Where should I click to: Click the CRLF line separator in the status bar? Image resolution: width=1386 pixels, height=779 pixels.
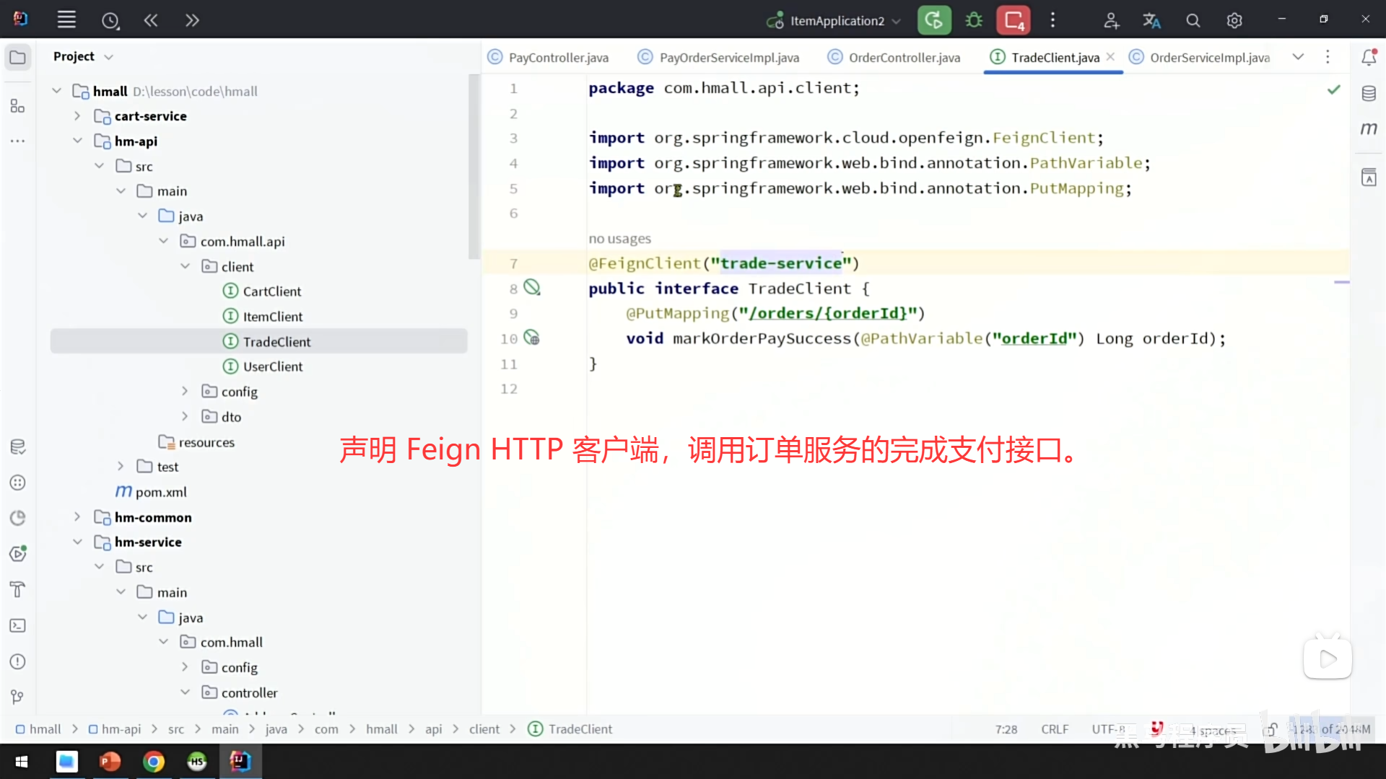tap(1055, 729)
